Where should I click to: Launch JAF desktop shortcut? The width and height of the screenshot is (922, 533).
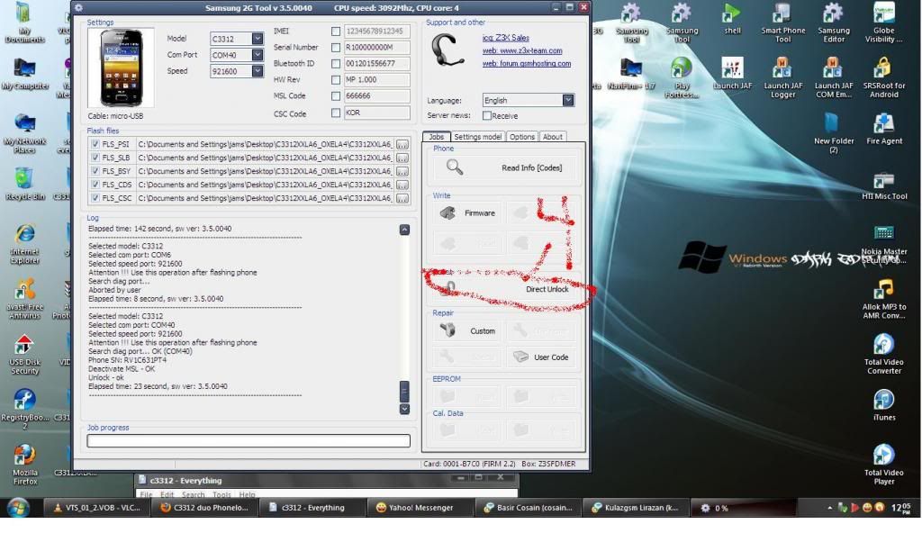pyautogui.click(x=732, y=74)
